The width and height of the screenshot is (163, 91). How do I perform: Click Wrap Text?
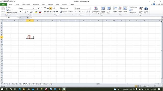[64, 8]
